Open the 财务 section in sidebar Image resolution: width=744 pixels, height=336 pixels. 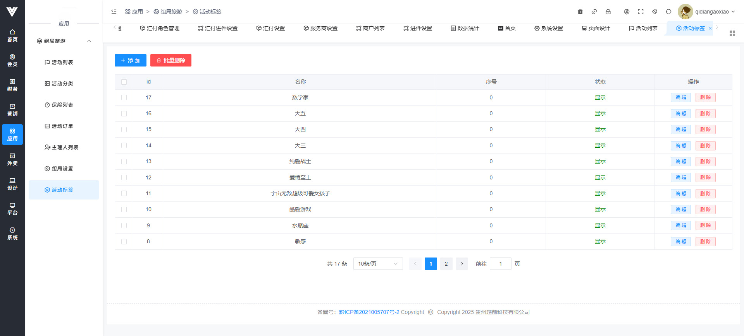click(12, 85)
